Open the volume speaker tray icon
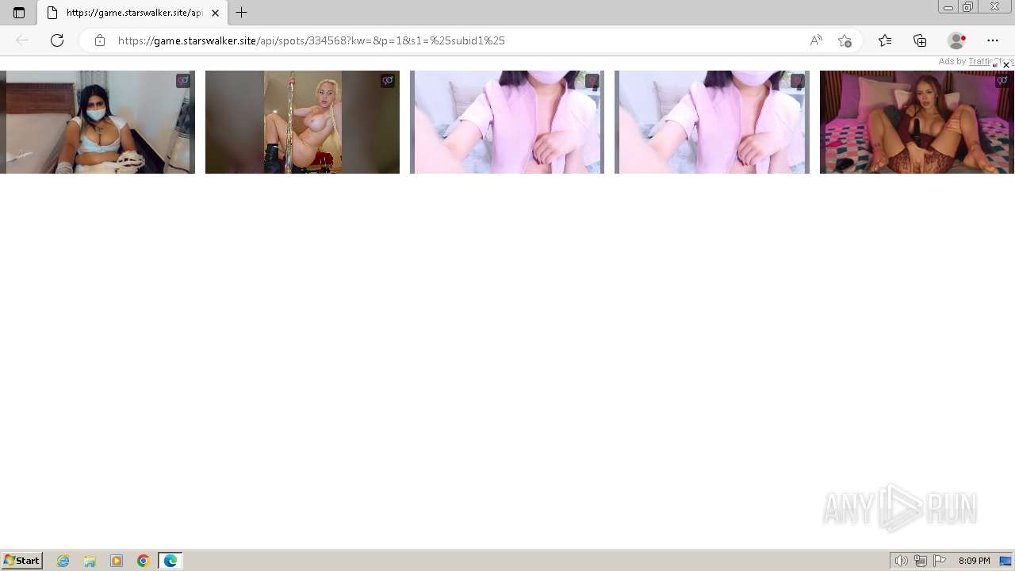 point(901,561)
